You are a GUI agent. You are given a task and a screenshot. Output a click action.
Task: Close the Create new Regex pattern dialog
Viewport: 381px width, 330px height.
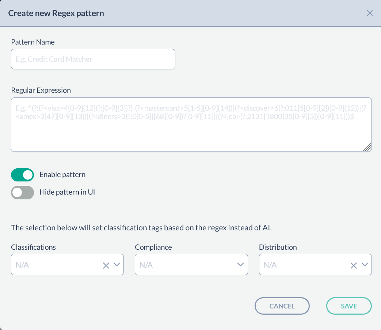point(370,13)
